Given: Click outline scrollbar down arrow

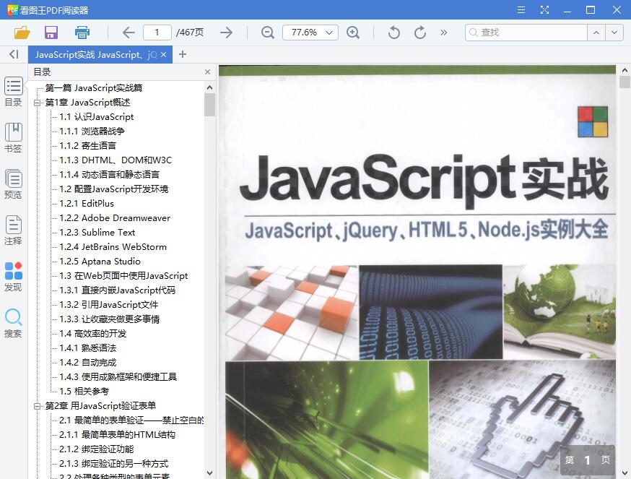Looking at the screenshot, I should (x=209, y=473).
